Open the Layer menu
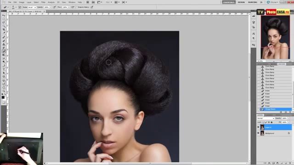The image size is (294, 165). point(29,2)
